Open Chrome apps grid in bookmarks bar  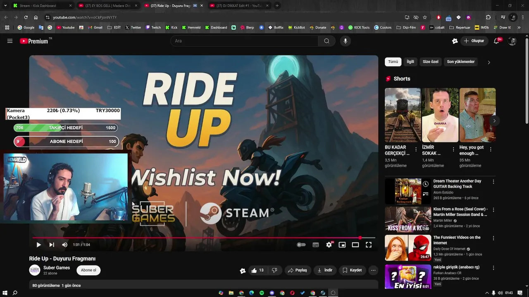[x=7, y=28]
